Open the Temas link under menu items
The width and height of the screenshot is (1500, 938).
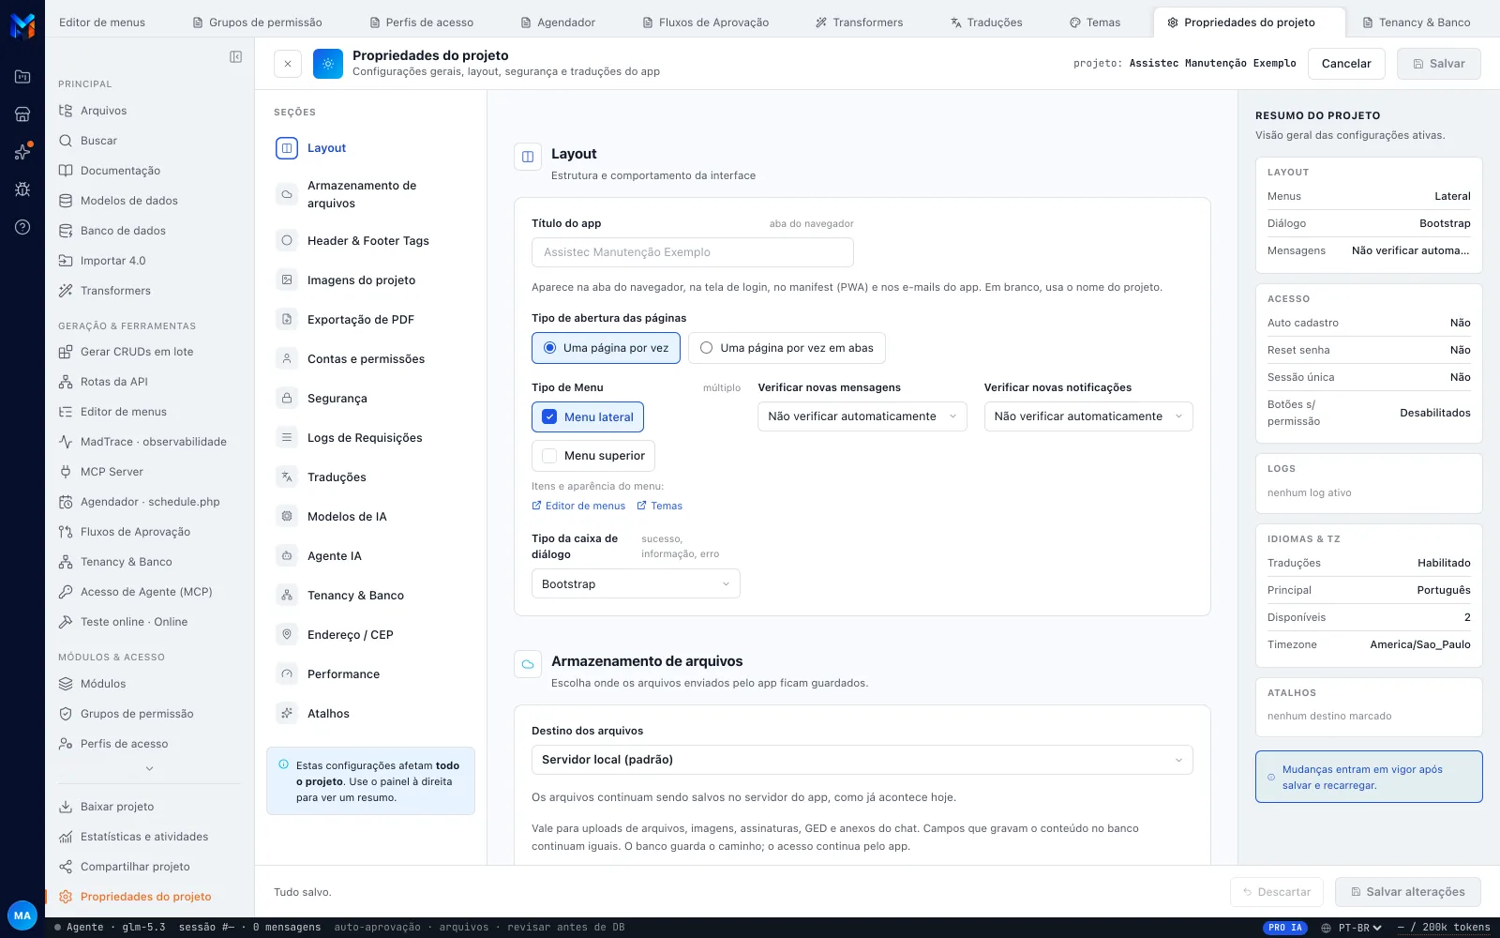(660, 506)
